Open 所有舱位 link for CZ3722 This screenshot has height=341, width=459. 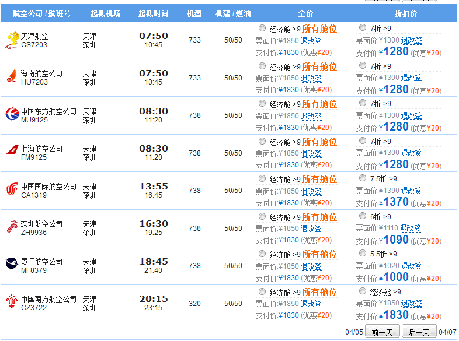(x=319, y=292)
